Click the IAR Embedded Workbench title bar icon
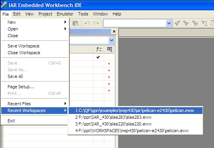The height and width of the screenshot is (148, 214). 4,5
